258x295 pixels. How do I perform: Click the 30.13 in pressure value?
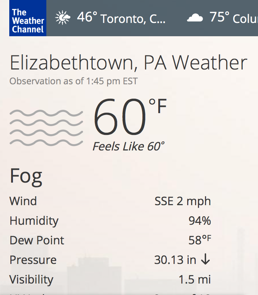click(175, 260)
